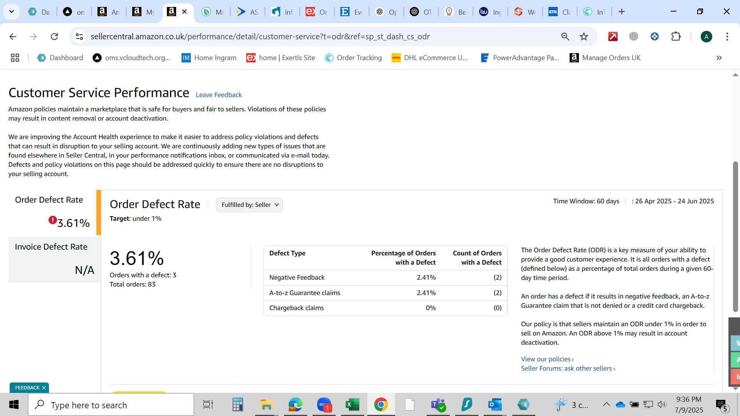The image size is (740, 416).
Task: Switch to the 'on' browser tab
Action: click(74, 12)
